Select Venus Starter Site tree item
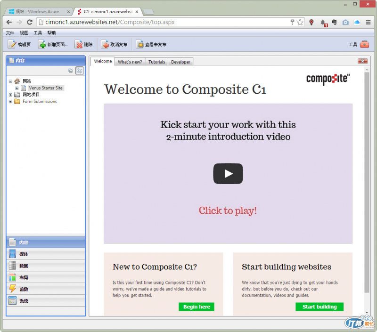 [46, 88]
